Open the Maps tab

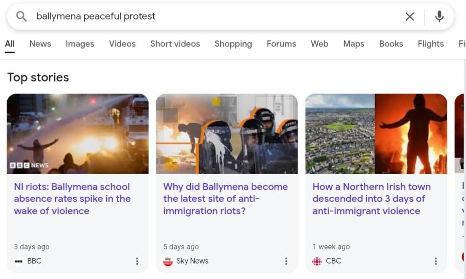click(354, 44)
